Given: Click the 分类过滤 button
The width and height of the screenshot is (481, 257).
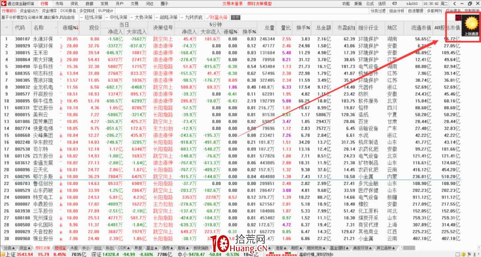Looking at the screenshot, I should 378,11.
